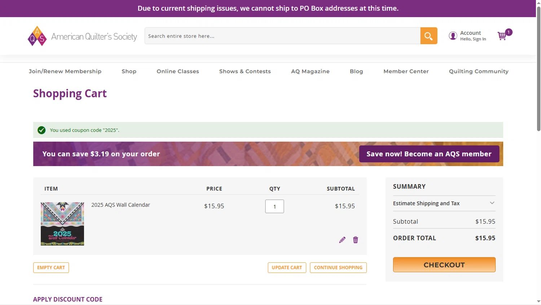Viewport: 541px width, 305px height.
Task: Click Empty Cart button
Action: coord(51,267)
